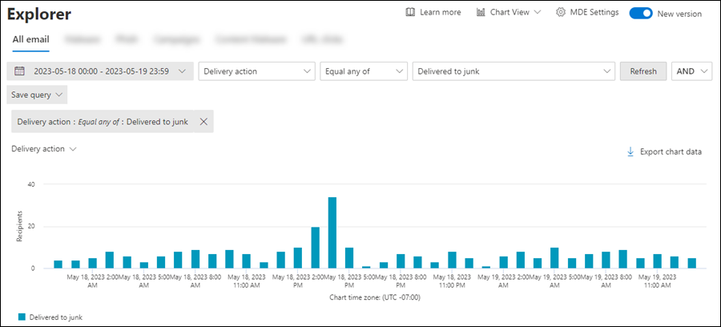
Task: Open the Delivery action chart pivot dropdown
Action: coord(44,149)
